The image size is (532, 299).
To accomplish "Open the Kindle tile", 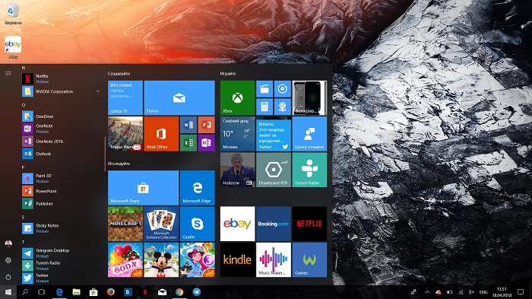I will pos(237,259).
